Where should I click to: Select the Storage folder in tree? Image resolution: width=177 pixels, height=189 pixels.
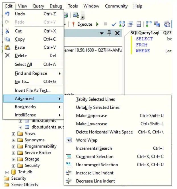(x=32, y=159)
